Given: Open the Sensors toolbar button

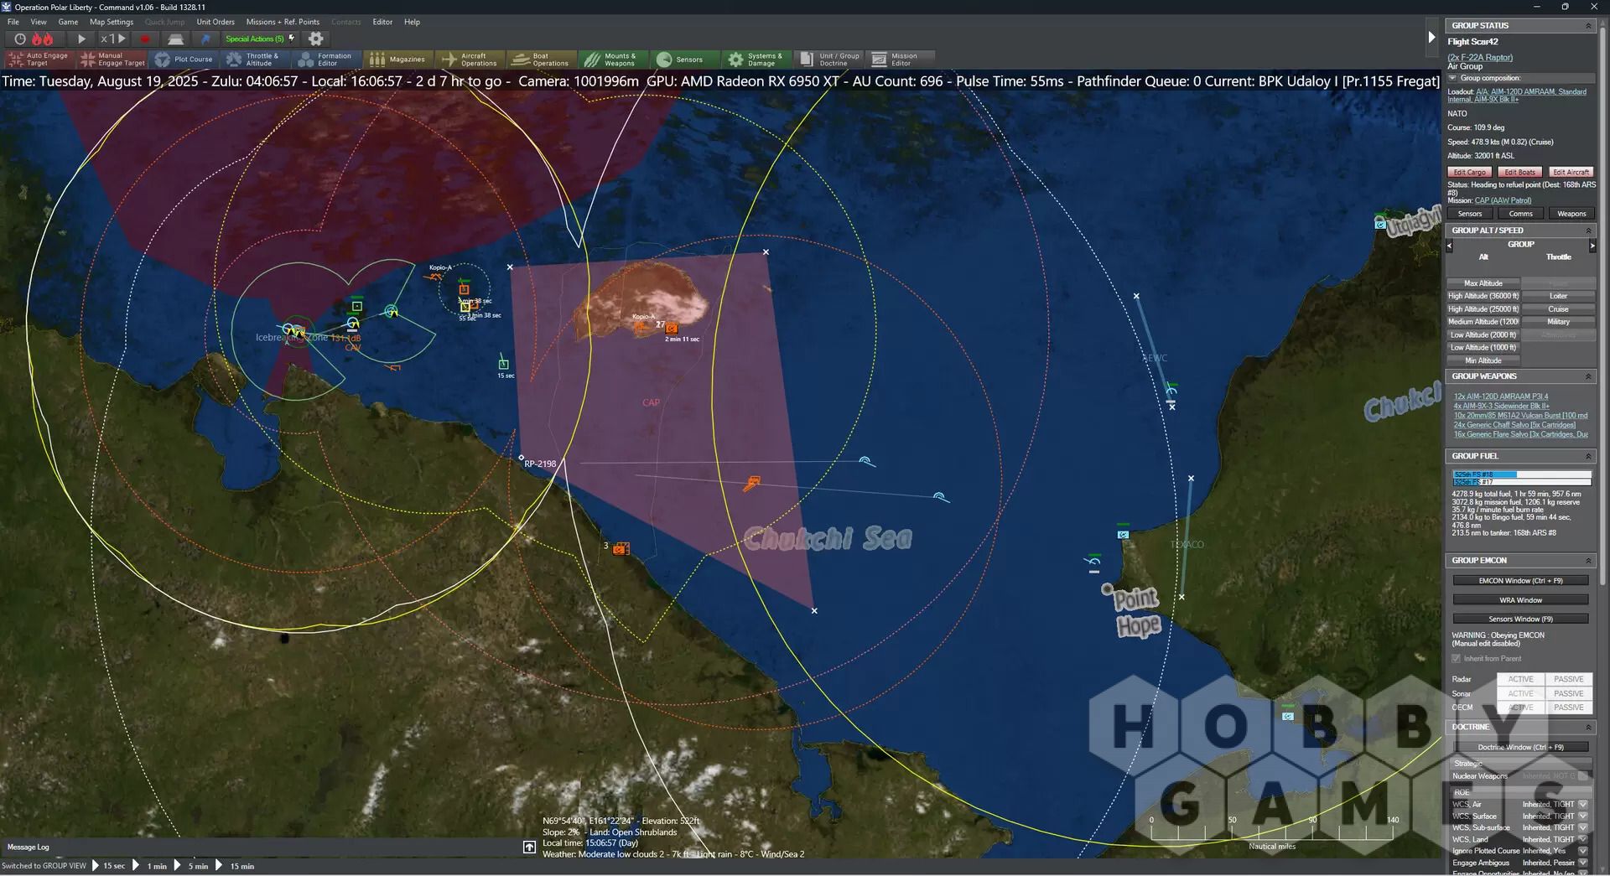Looking at the screenshot, I should 684,60.
